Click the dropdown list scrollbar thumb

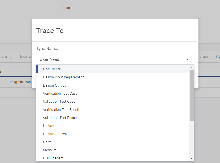coord(192,95)
